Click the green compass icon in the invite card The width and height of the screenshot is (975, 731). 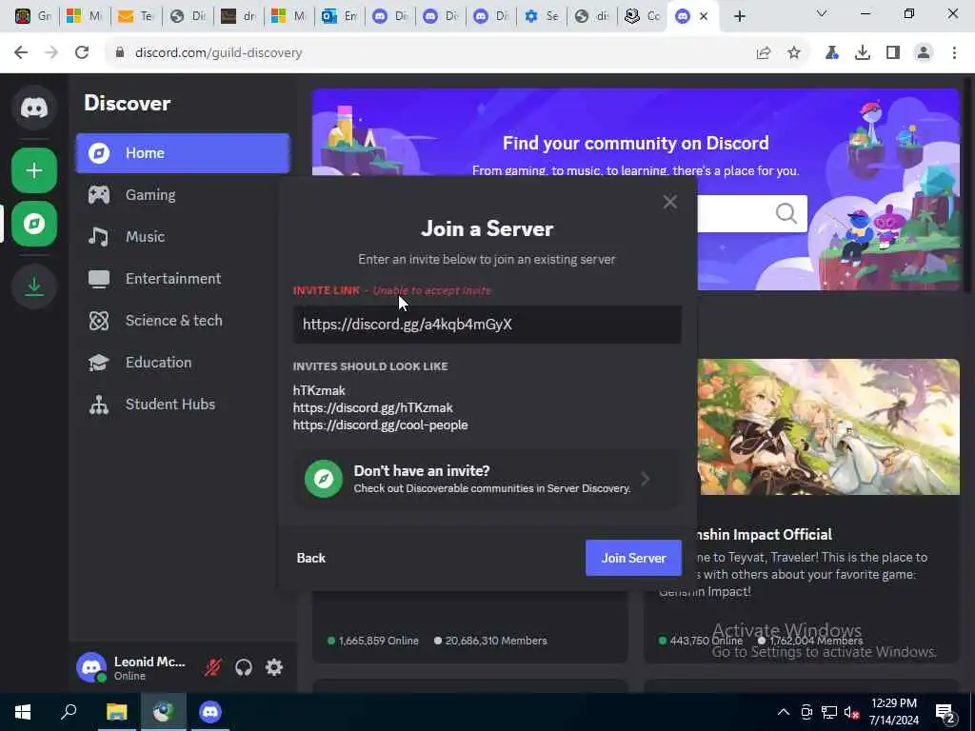click(x=324, y=479)
